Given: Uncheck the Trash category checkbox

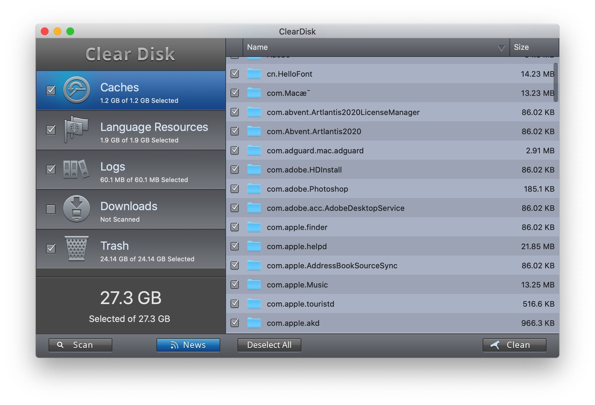Looking at the screenshot, I should pos(51,249).
